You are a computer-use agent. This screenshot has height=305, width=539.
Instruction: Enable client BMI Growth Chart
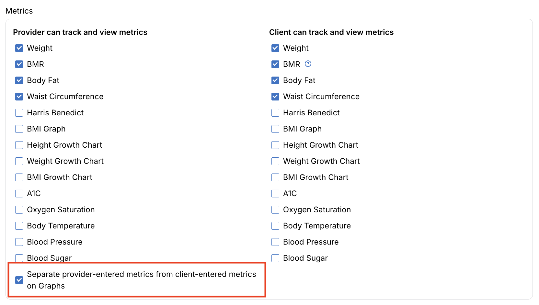275,177
